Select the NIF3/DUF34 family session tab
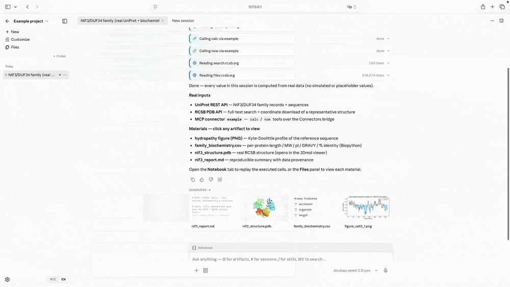This screenshot has height=287, width=510. pyautogui.click(x=122, y=20)
